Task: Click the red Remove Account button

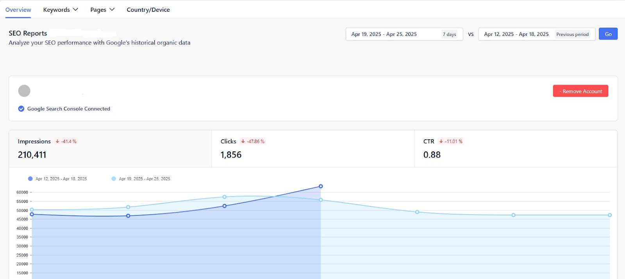Action: click(580, 91)
